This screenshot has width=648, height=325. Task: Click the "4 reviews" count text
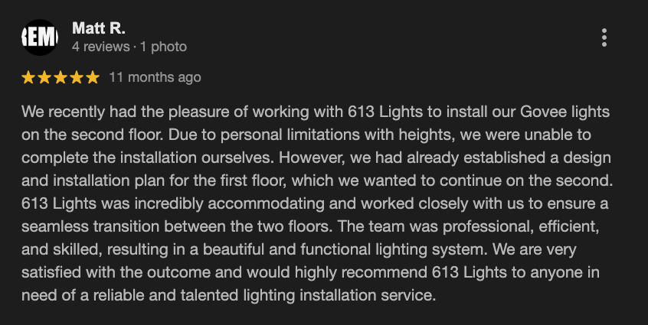(100, 47)
